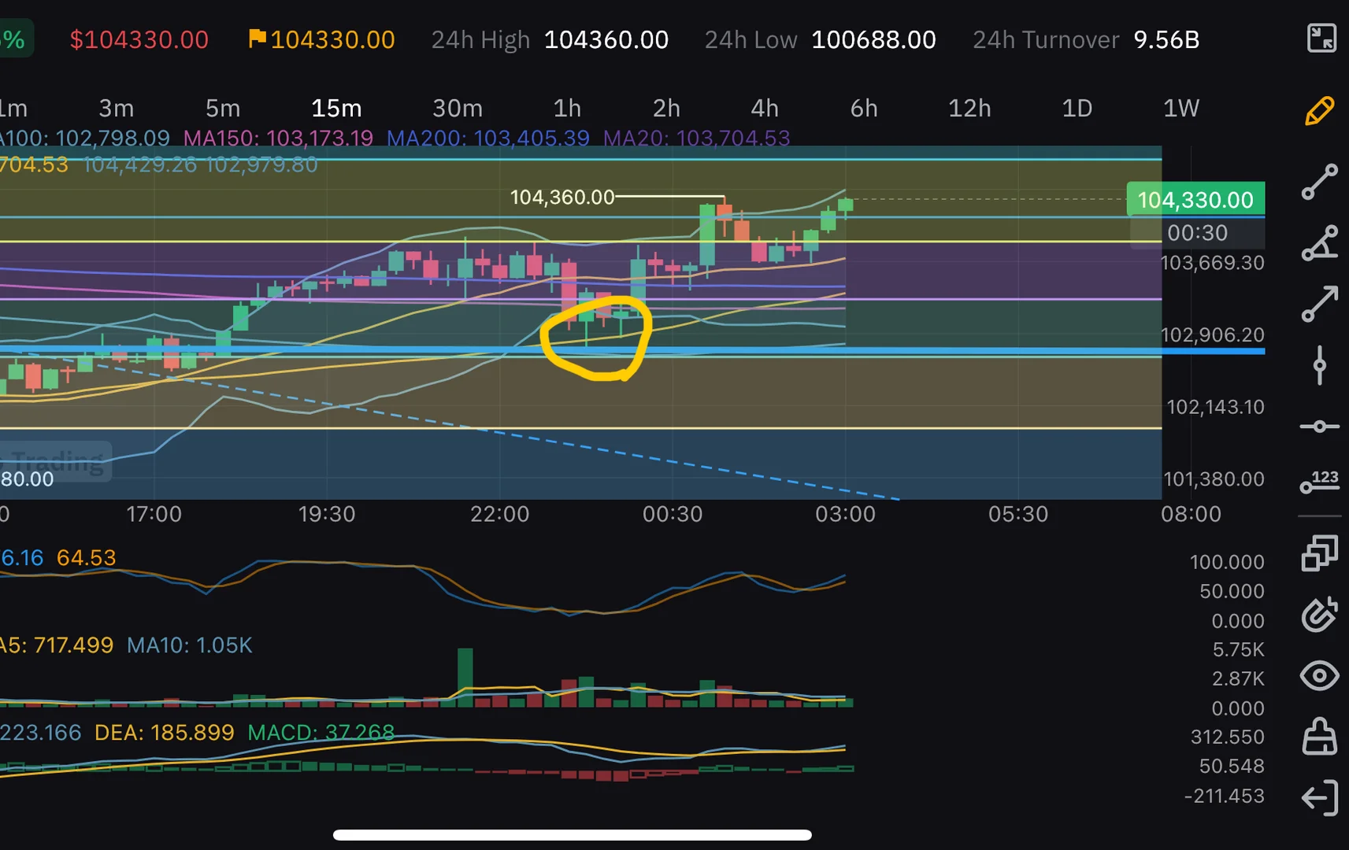
Task: Tap the magnet snap drawing icon
Action: (x=1320, y=615)
